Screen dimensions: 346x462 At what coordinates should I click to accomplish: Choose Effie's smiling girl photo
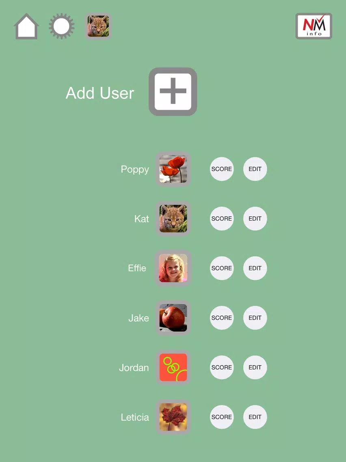tap(173, 268)
